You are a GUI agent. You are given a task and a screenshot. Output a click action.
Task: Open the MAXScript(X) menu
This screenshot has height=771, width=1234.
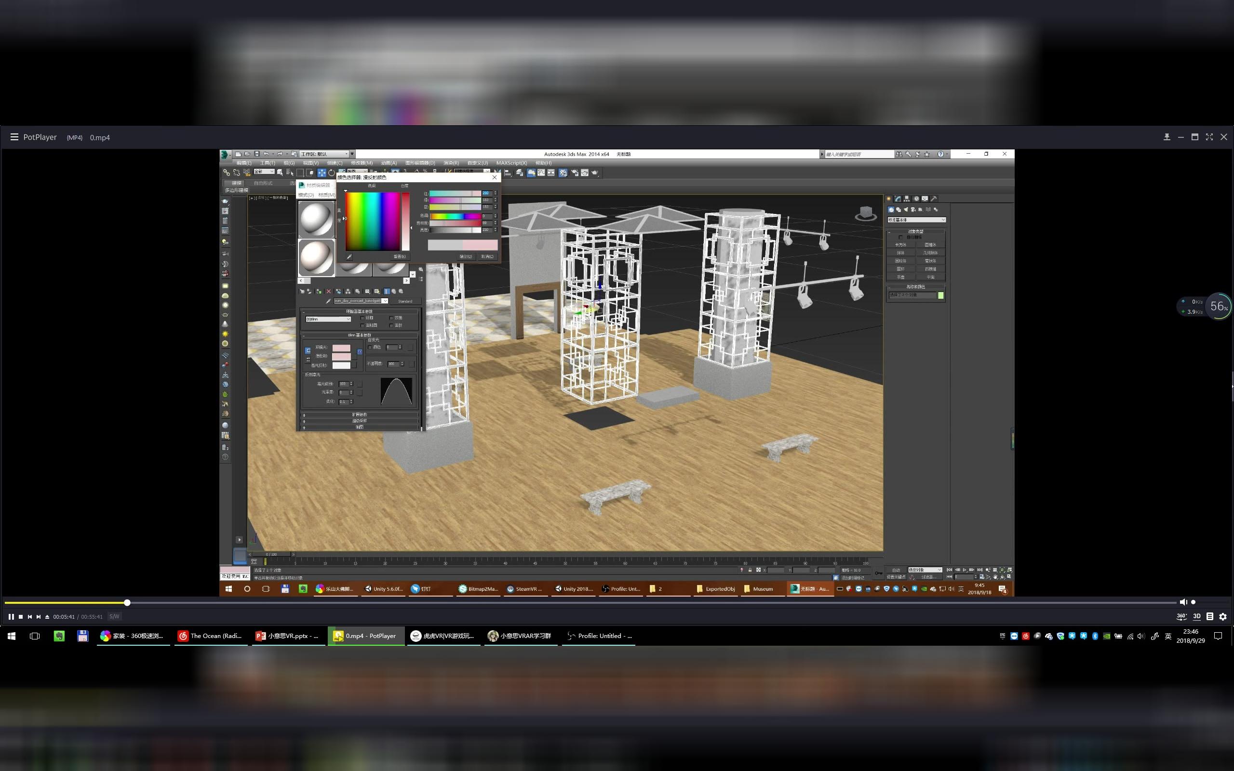511,163
